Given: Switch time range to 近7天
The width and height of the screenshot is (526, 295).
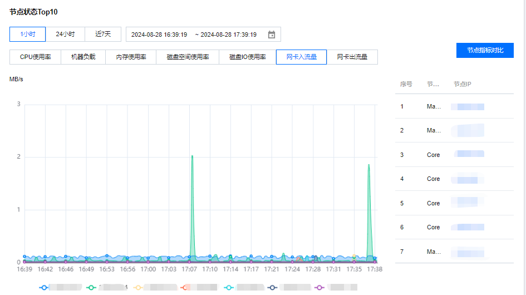Looking at the screenshot, I should 103,34.
